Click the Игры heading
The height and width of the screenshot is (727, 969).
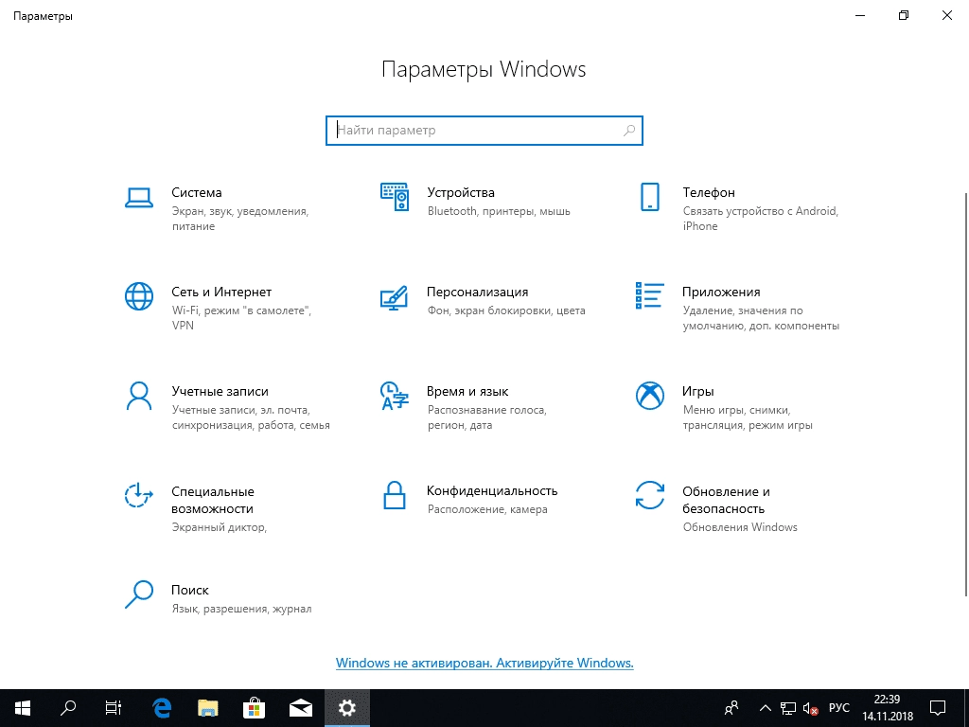click(x=698, y=391)
